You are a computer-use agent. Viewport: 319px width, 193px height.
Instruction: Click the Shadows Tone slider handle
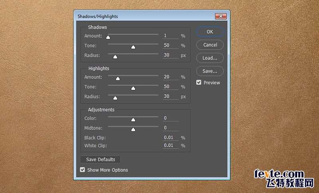pos(133,47)
